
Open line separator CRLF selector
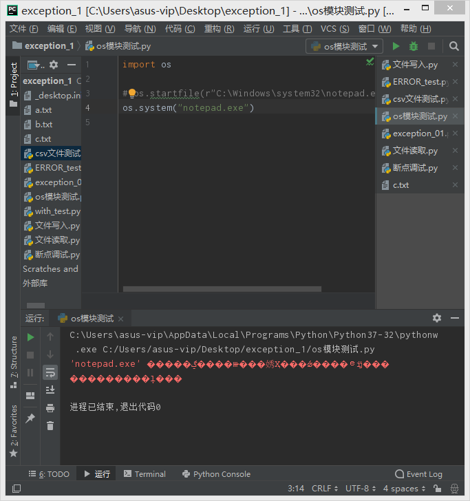tap(324, 489)
